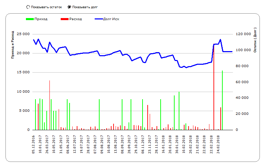
Task: Click the left axis value 10 000
Action: tap(23, 92)
